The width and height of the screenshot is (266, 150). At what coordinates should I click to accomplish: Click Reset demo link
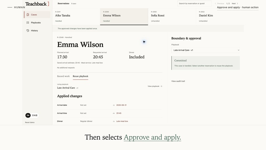point(30,123)
